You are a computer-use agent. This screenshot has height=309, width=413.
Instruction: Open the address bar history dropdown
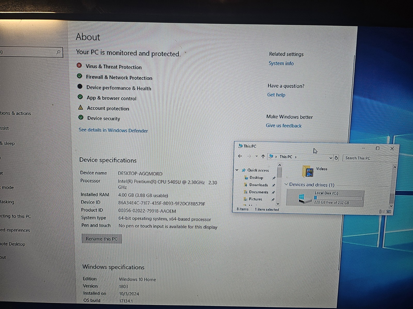click(331, 158)
